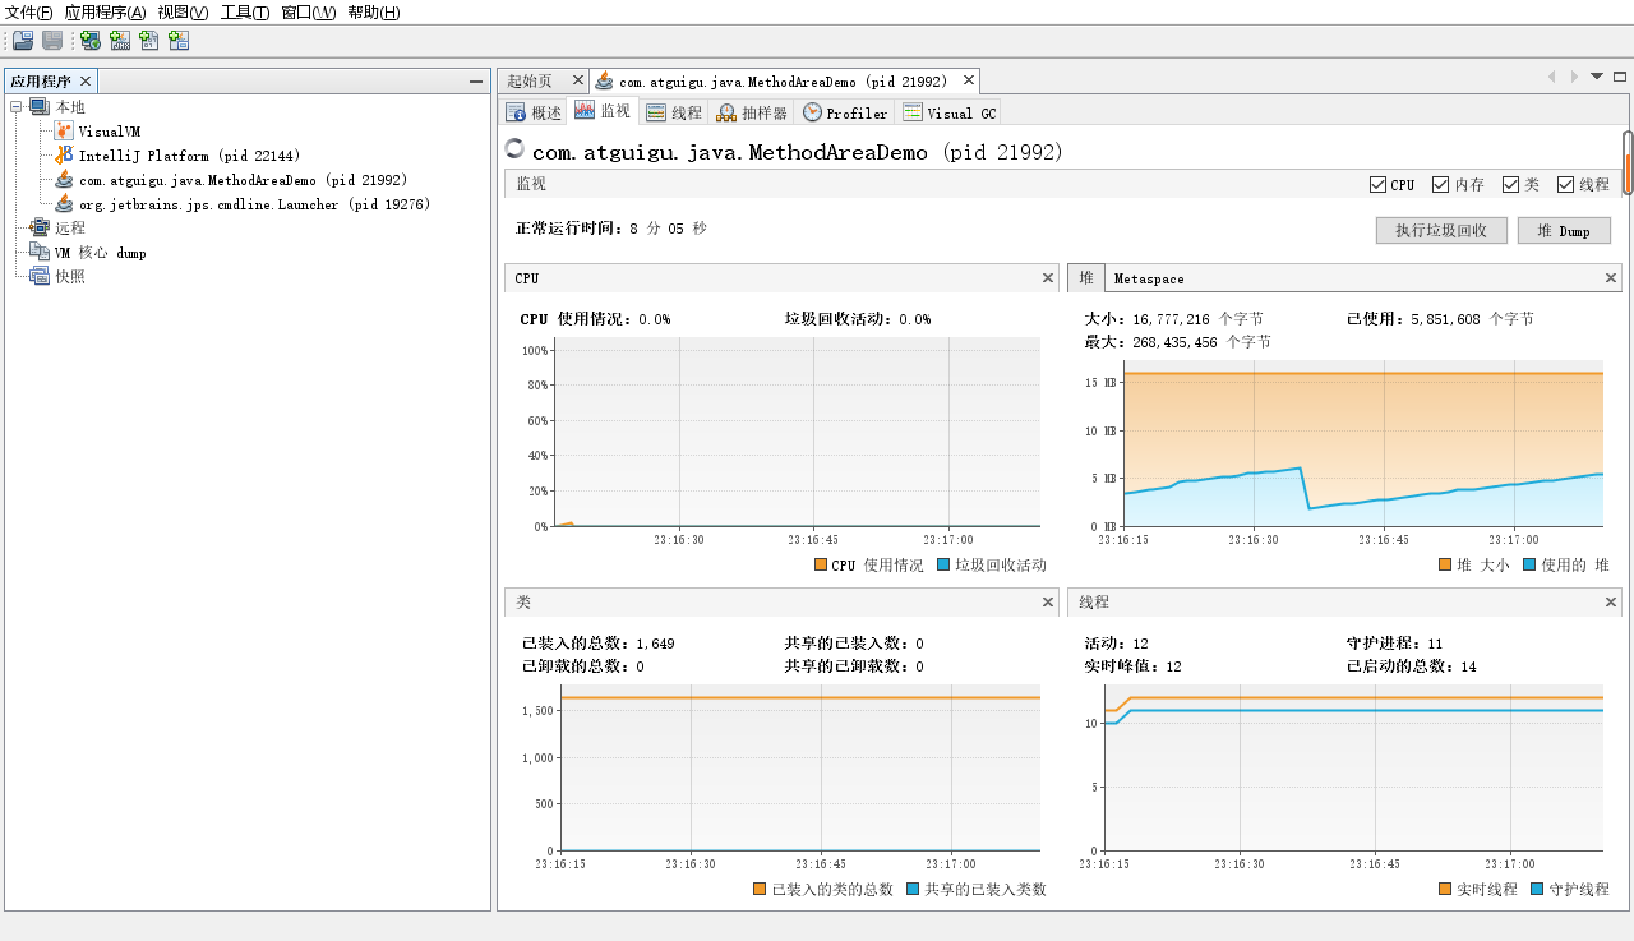1634x941 pixels.
Task: Click the 抽样器 sampler tab icon
Action: 726,112
